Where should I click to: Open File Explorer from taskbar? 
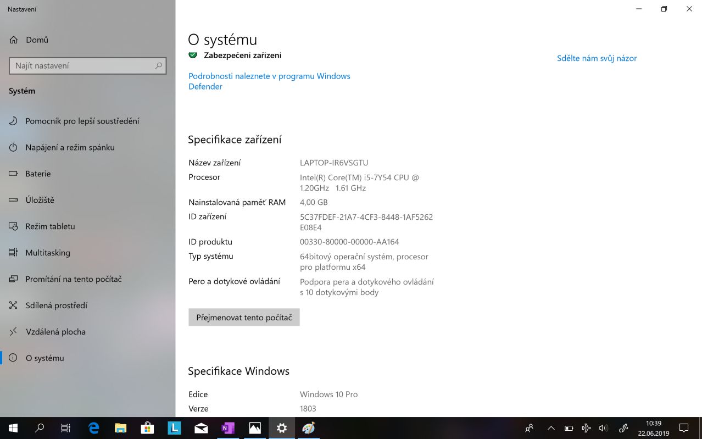click(120, 428)
